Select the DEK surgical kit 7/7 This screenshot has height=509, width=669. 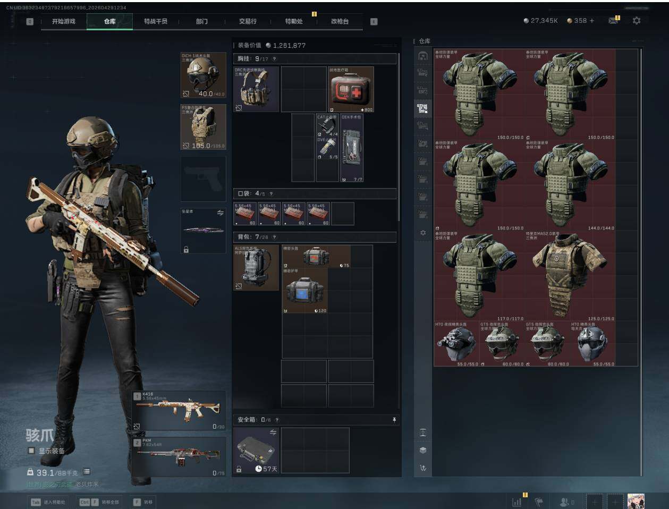pos(352,148)
